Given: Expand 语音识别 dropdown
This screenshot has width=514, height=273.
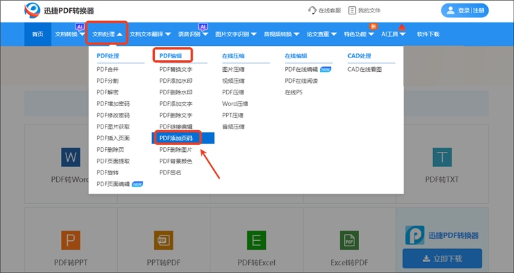Looking at the screenshot, I should coord(193,34).
